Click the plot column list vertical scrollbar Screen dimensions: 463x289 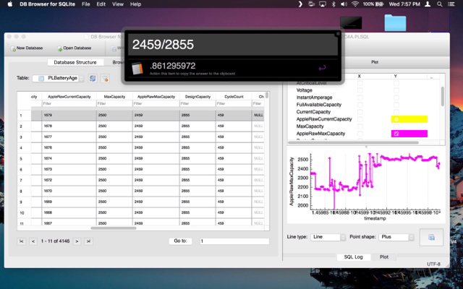click(x=442, y=96)
